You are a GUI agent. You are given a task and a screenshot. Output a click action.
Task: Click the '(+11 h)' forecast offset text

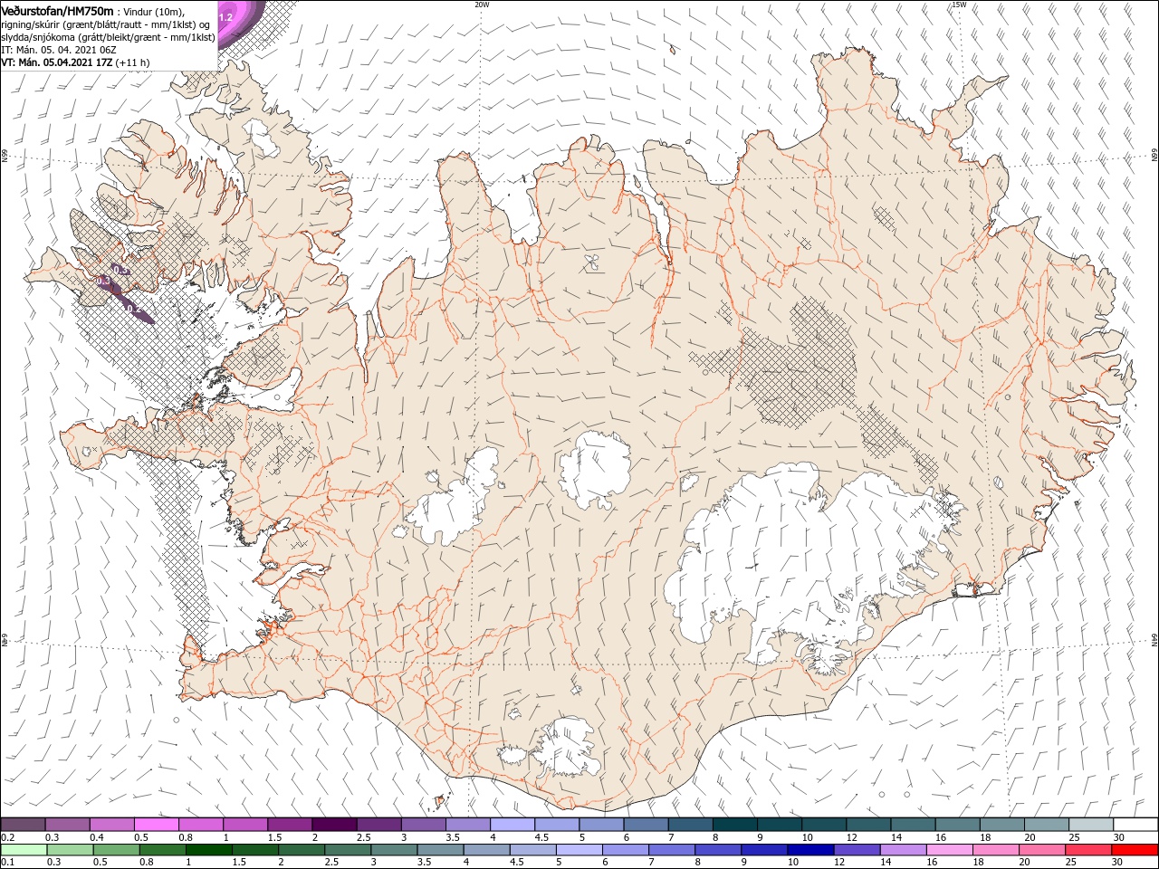tap(133, 62)
